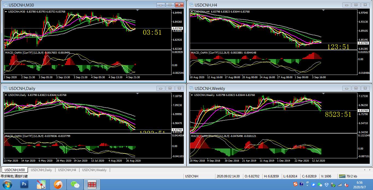Click the USDCNH,Weekly chart window title icon
373x190 pixels.
[191, 88]
